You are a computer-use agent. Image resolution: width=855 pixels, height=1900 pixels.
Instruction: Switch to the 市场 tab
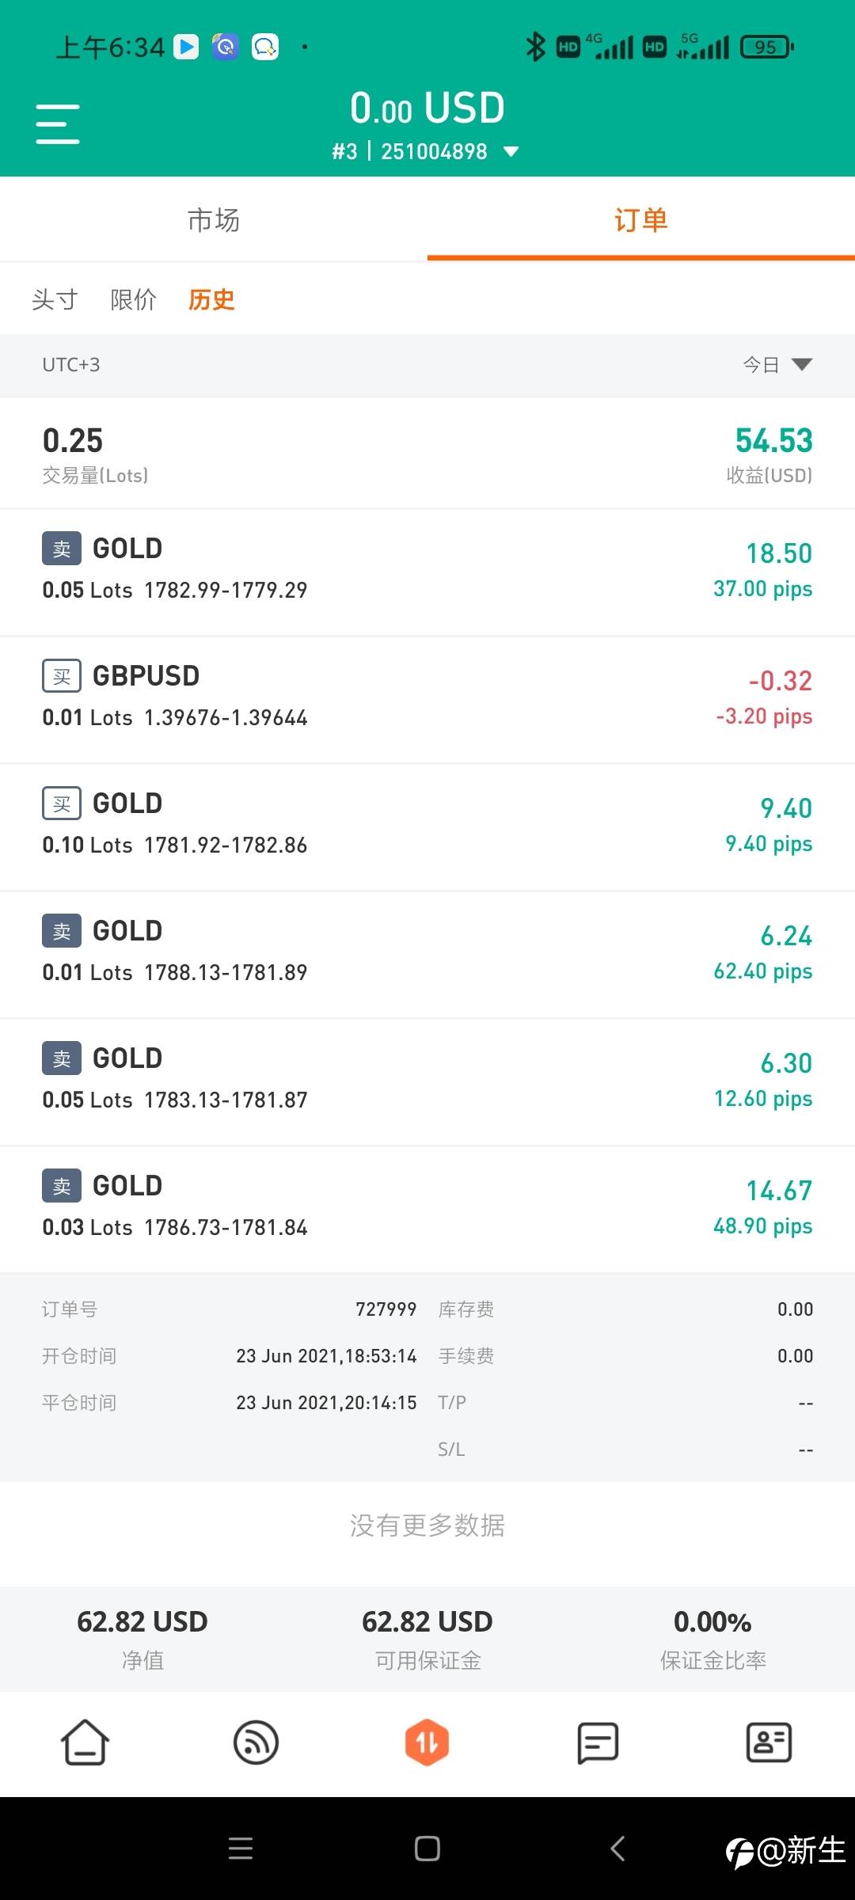pos(214,220)
